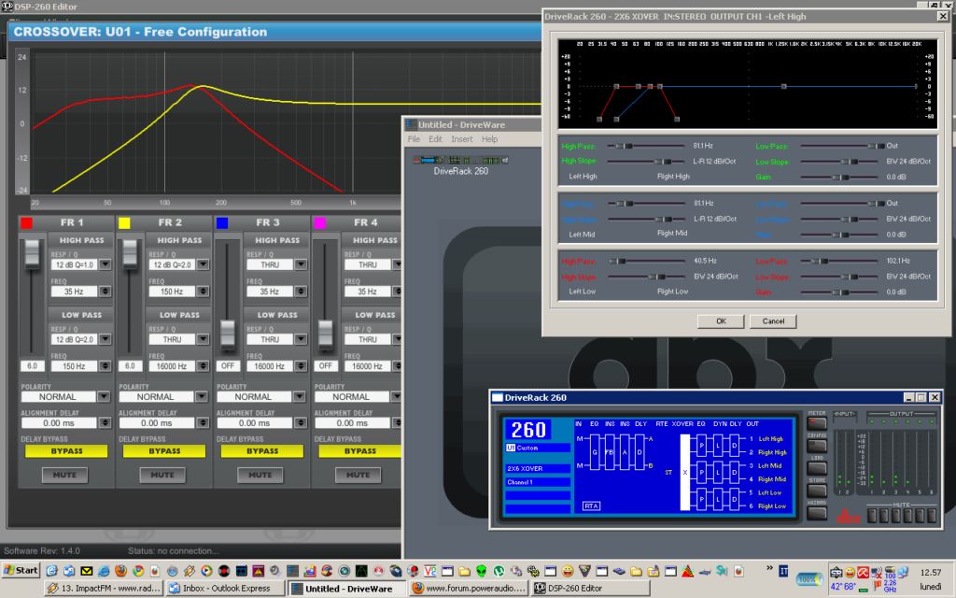Open the A insert block in DriveRack 260
The height and width of the screenshot is (598, 956).
pyautogui.click(x=625, y=452)
